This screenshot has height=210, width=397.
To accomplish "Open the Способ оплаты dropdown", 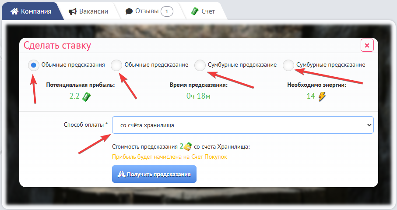I will [x=243, y=125].
